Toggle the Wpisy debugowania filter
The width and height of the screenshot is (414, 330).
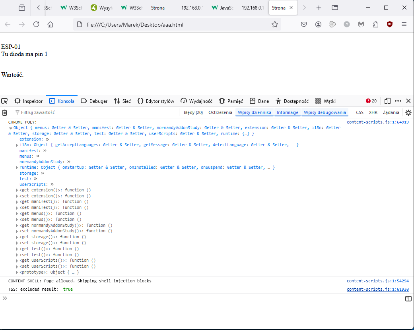(325, 112)
